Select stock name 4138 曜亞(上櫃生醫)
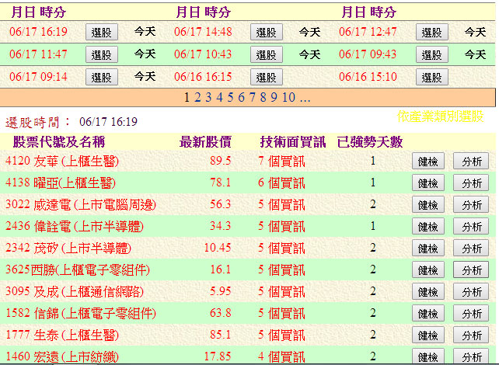499x365 pixels. (x=61, y=182)
